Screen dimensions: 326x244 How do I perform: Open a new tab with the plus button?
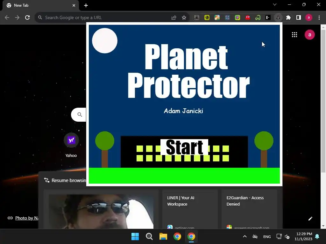point(86,5)
